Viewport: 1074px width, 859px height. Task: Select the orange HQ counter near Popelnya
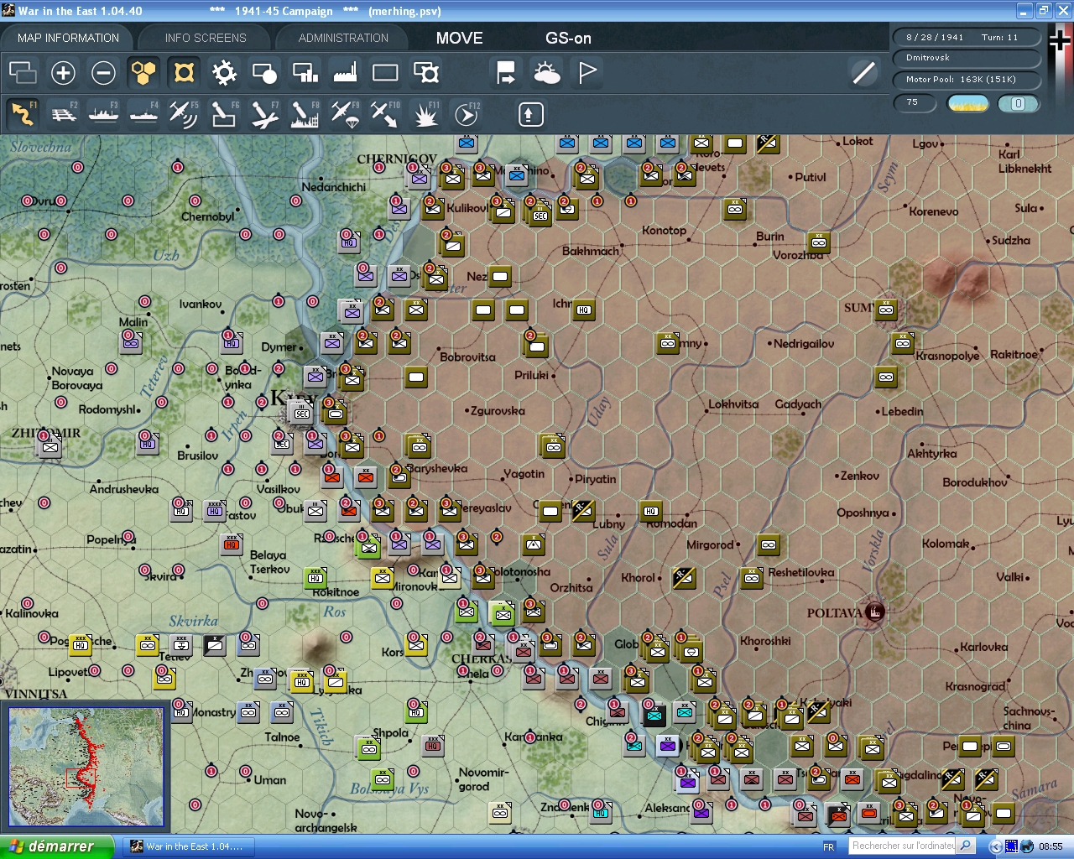(232, 544)
